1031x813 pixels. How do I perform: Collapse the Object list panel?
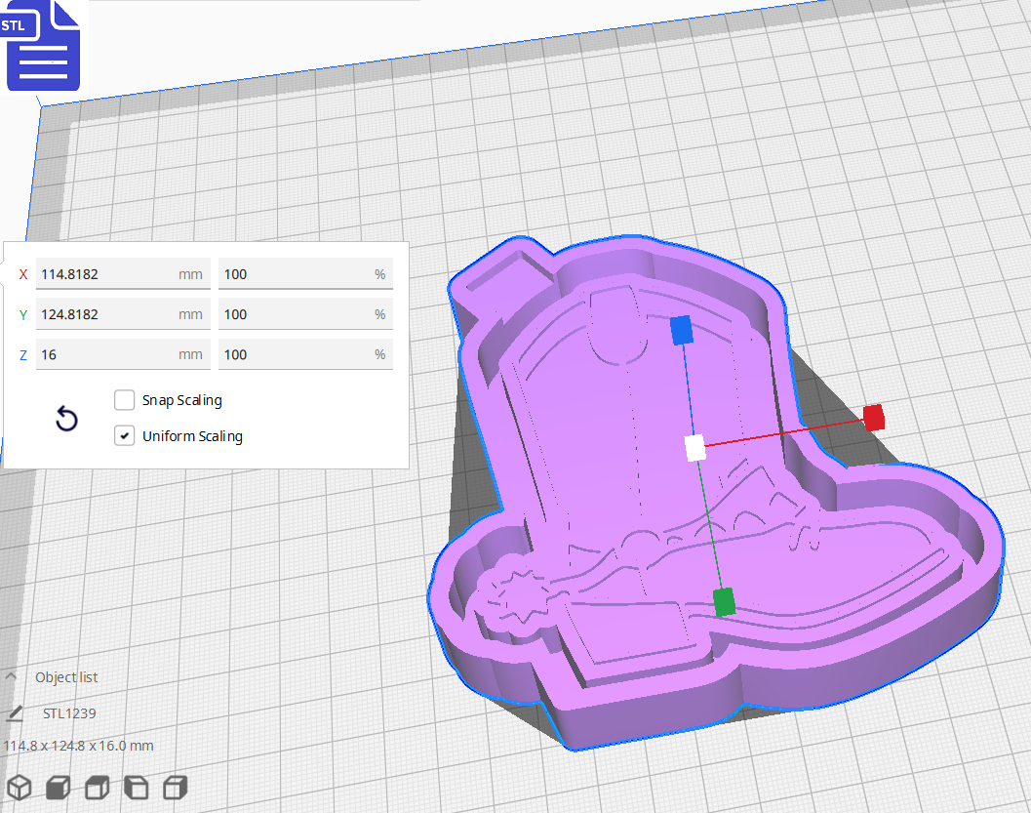(10, 675)
